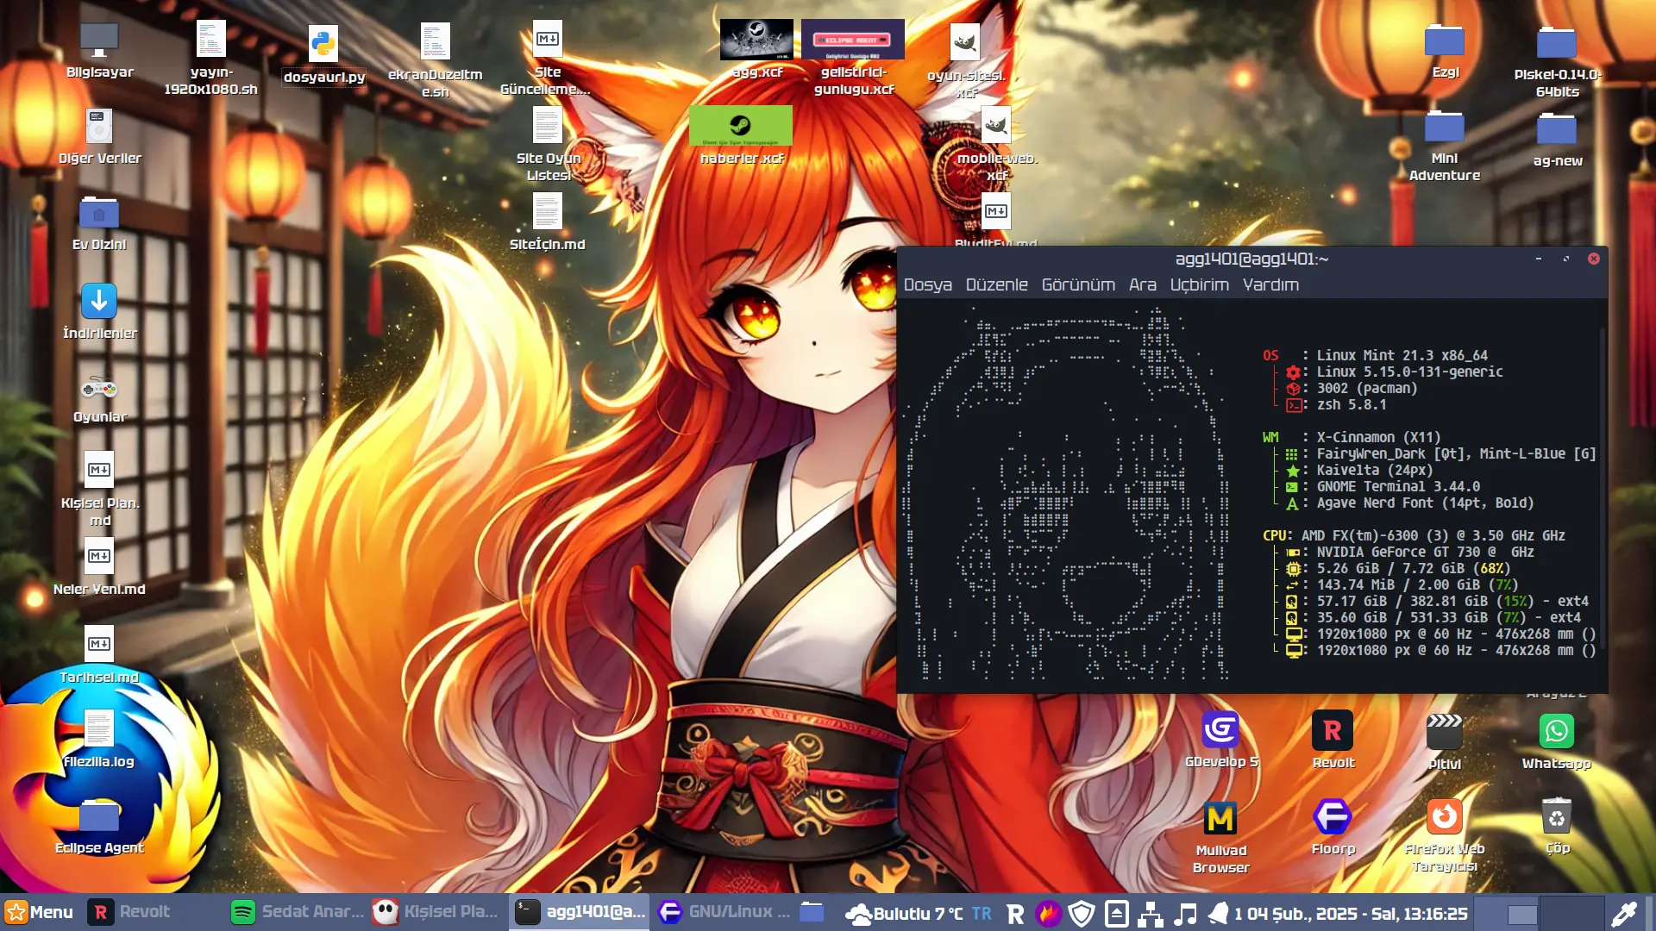
Task: Open the music note sound applet
Action: (x=1186, y=914)
